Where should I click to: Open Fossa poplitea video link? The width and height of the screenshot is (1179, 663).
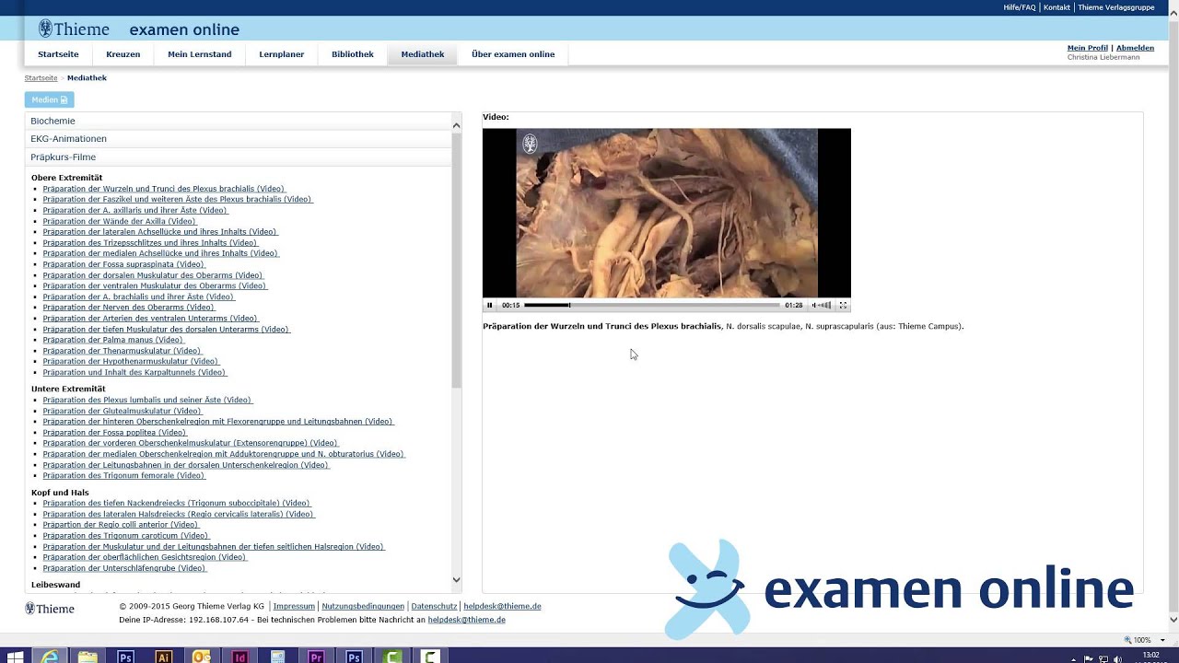coord(115,433)
